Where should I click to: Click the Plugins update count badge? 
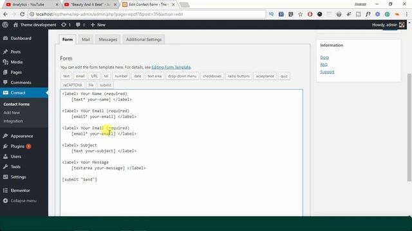tap(28, 146)
